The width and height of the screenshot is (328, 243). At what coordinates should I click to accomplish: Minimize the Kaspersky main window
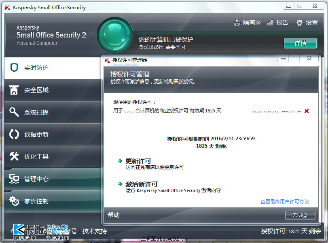click(289, 6)
